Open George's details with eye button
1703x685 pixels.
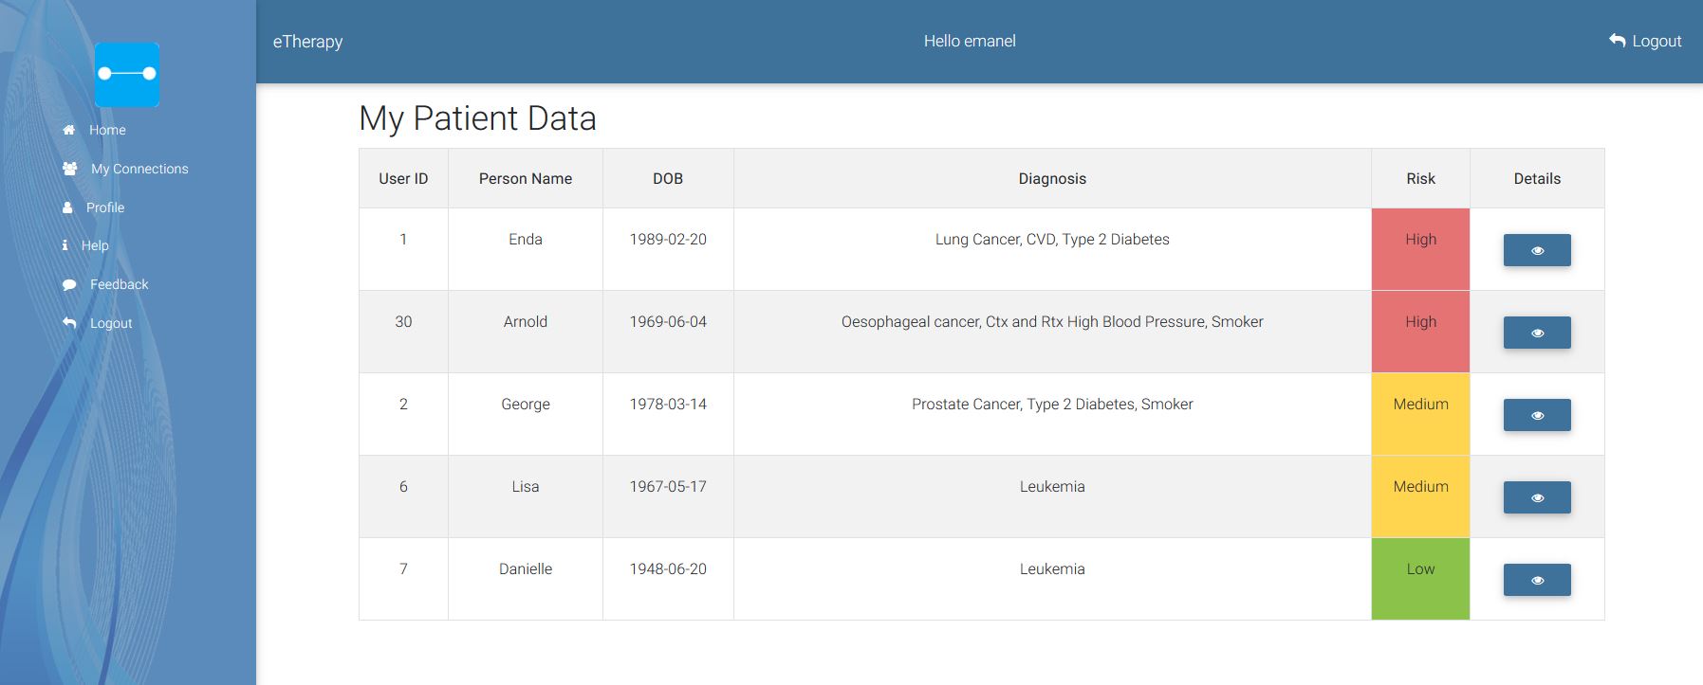1536,415
